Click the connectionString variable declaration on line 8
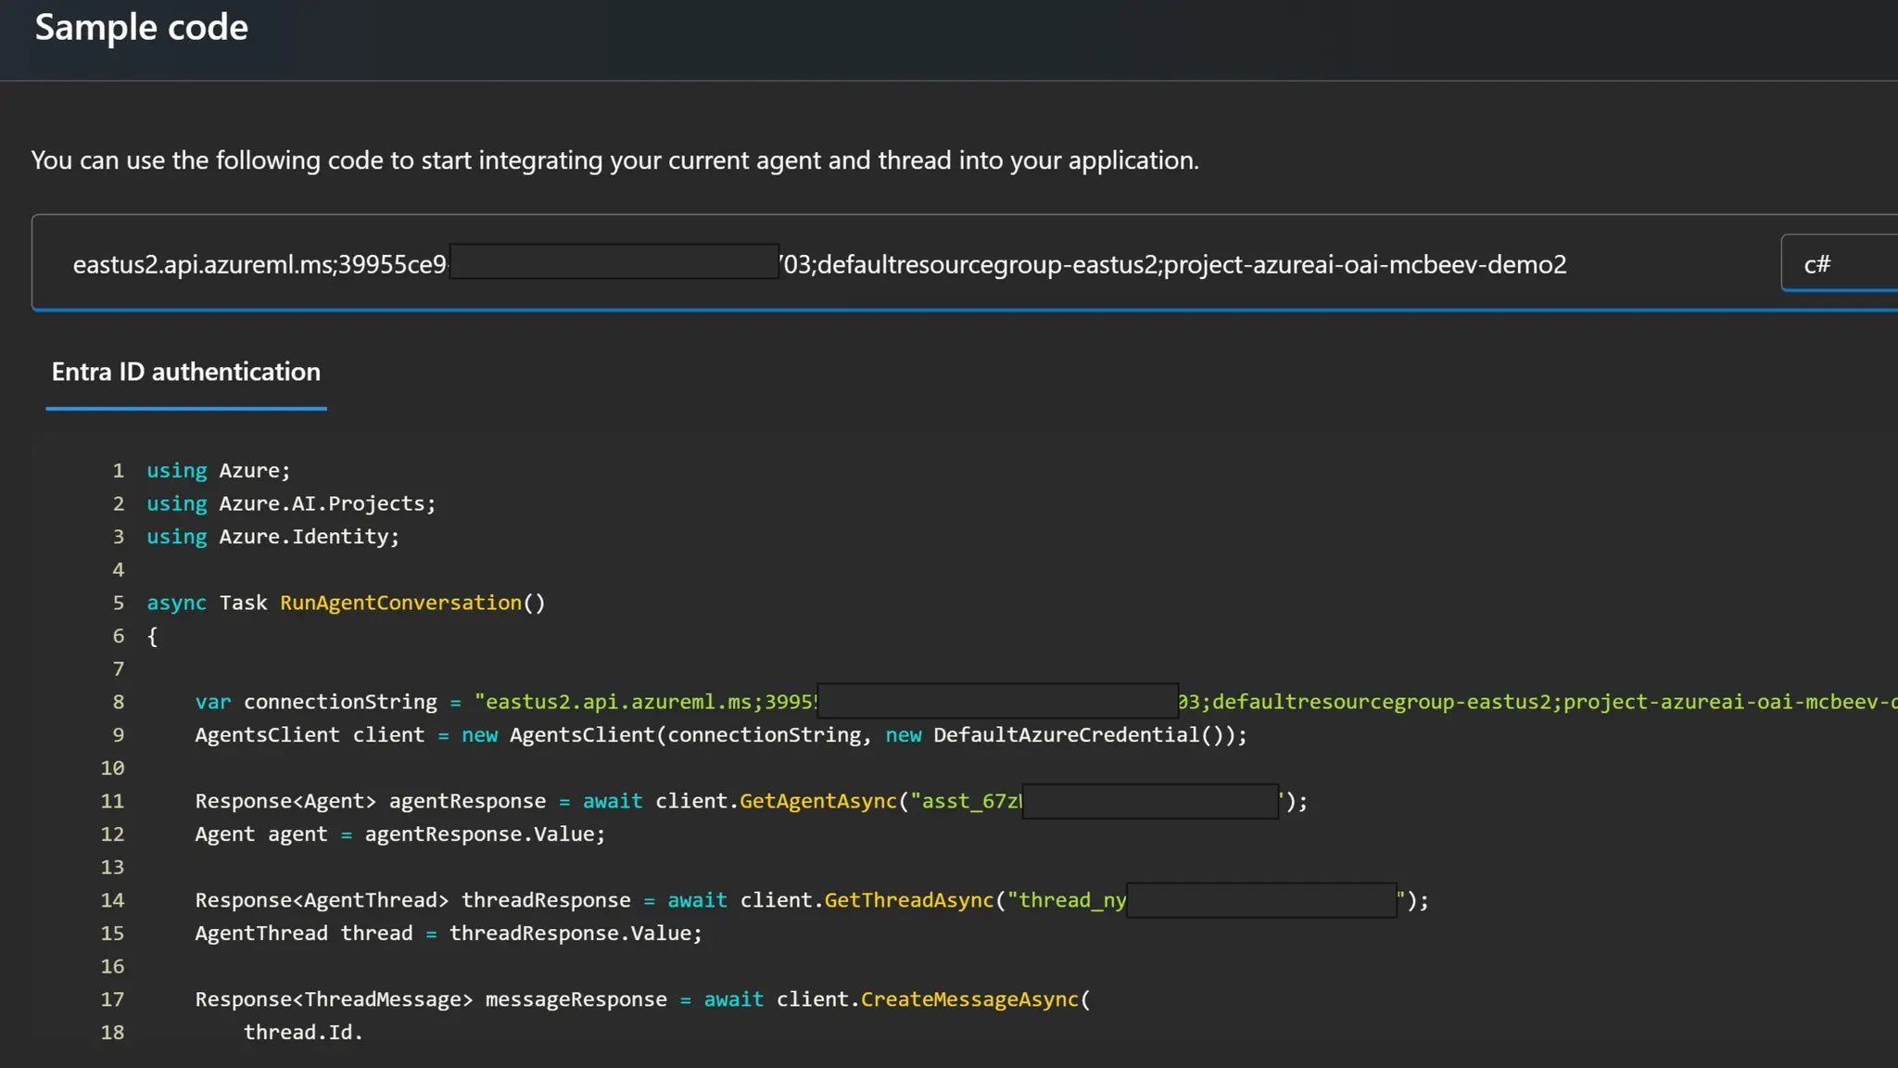This screenshot has height=1068, width=1898. [x=340, y=702]
